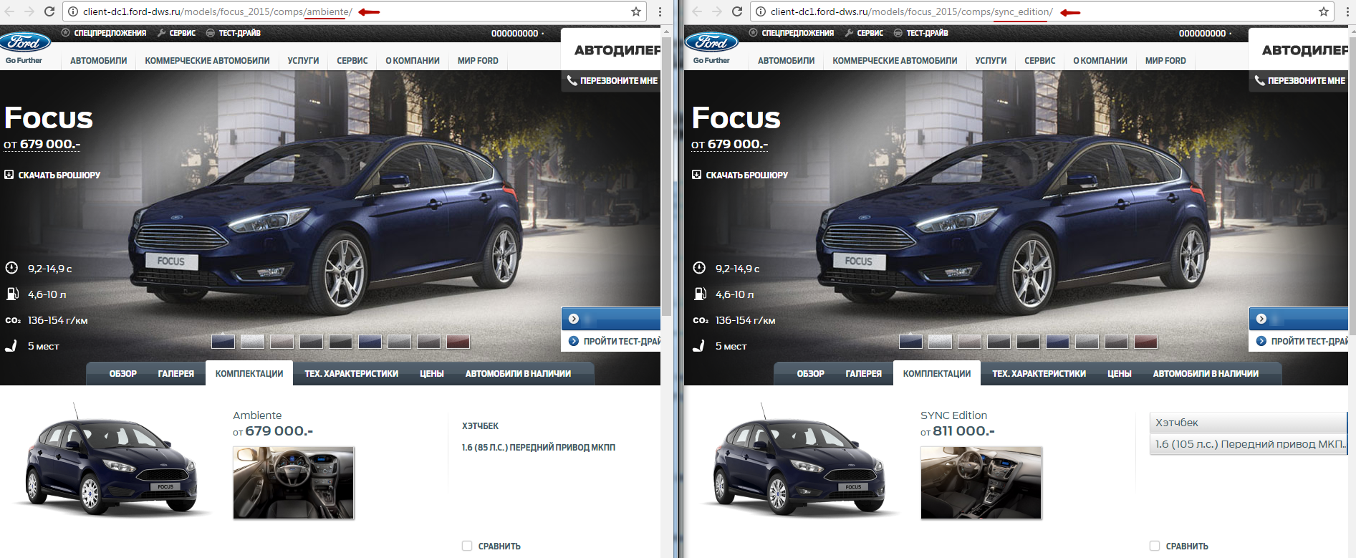Open АВТОМОБИЛИ menu in left window
This screenshot has height=558, width=1356.
click(99, 61)
